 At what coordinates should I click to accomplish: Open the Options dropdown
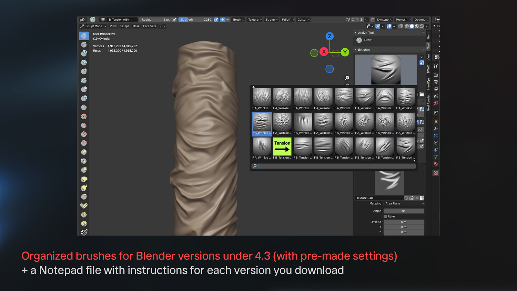click(x=421, y=20)
